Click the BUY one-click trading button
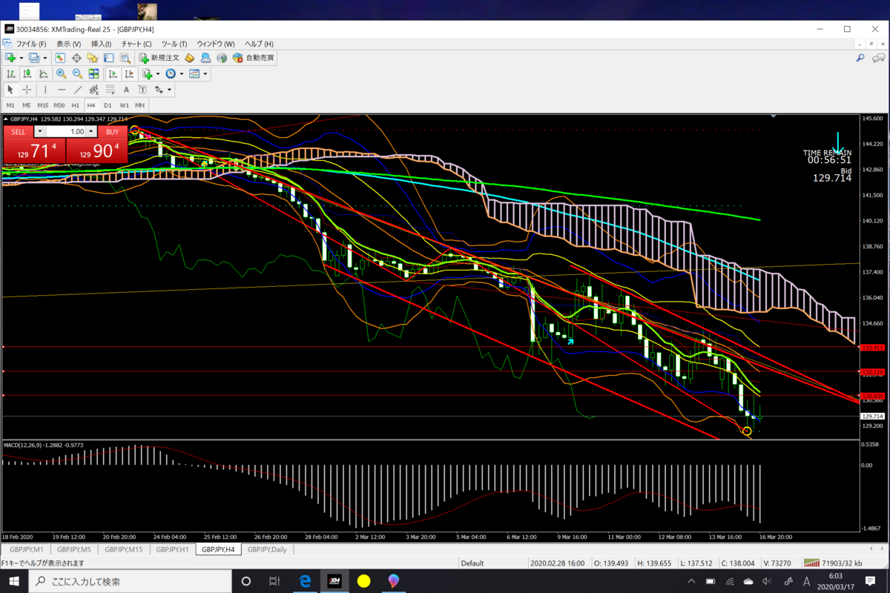Image resolution: width=890 pixels, height=593 pixels. (112, 131)
